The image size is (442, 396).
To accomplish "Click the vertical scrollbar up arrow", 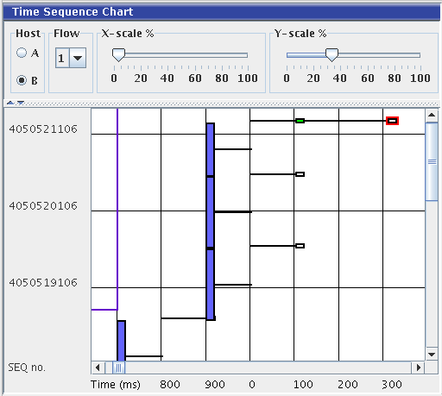I will click(432, 115).
